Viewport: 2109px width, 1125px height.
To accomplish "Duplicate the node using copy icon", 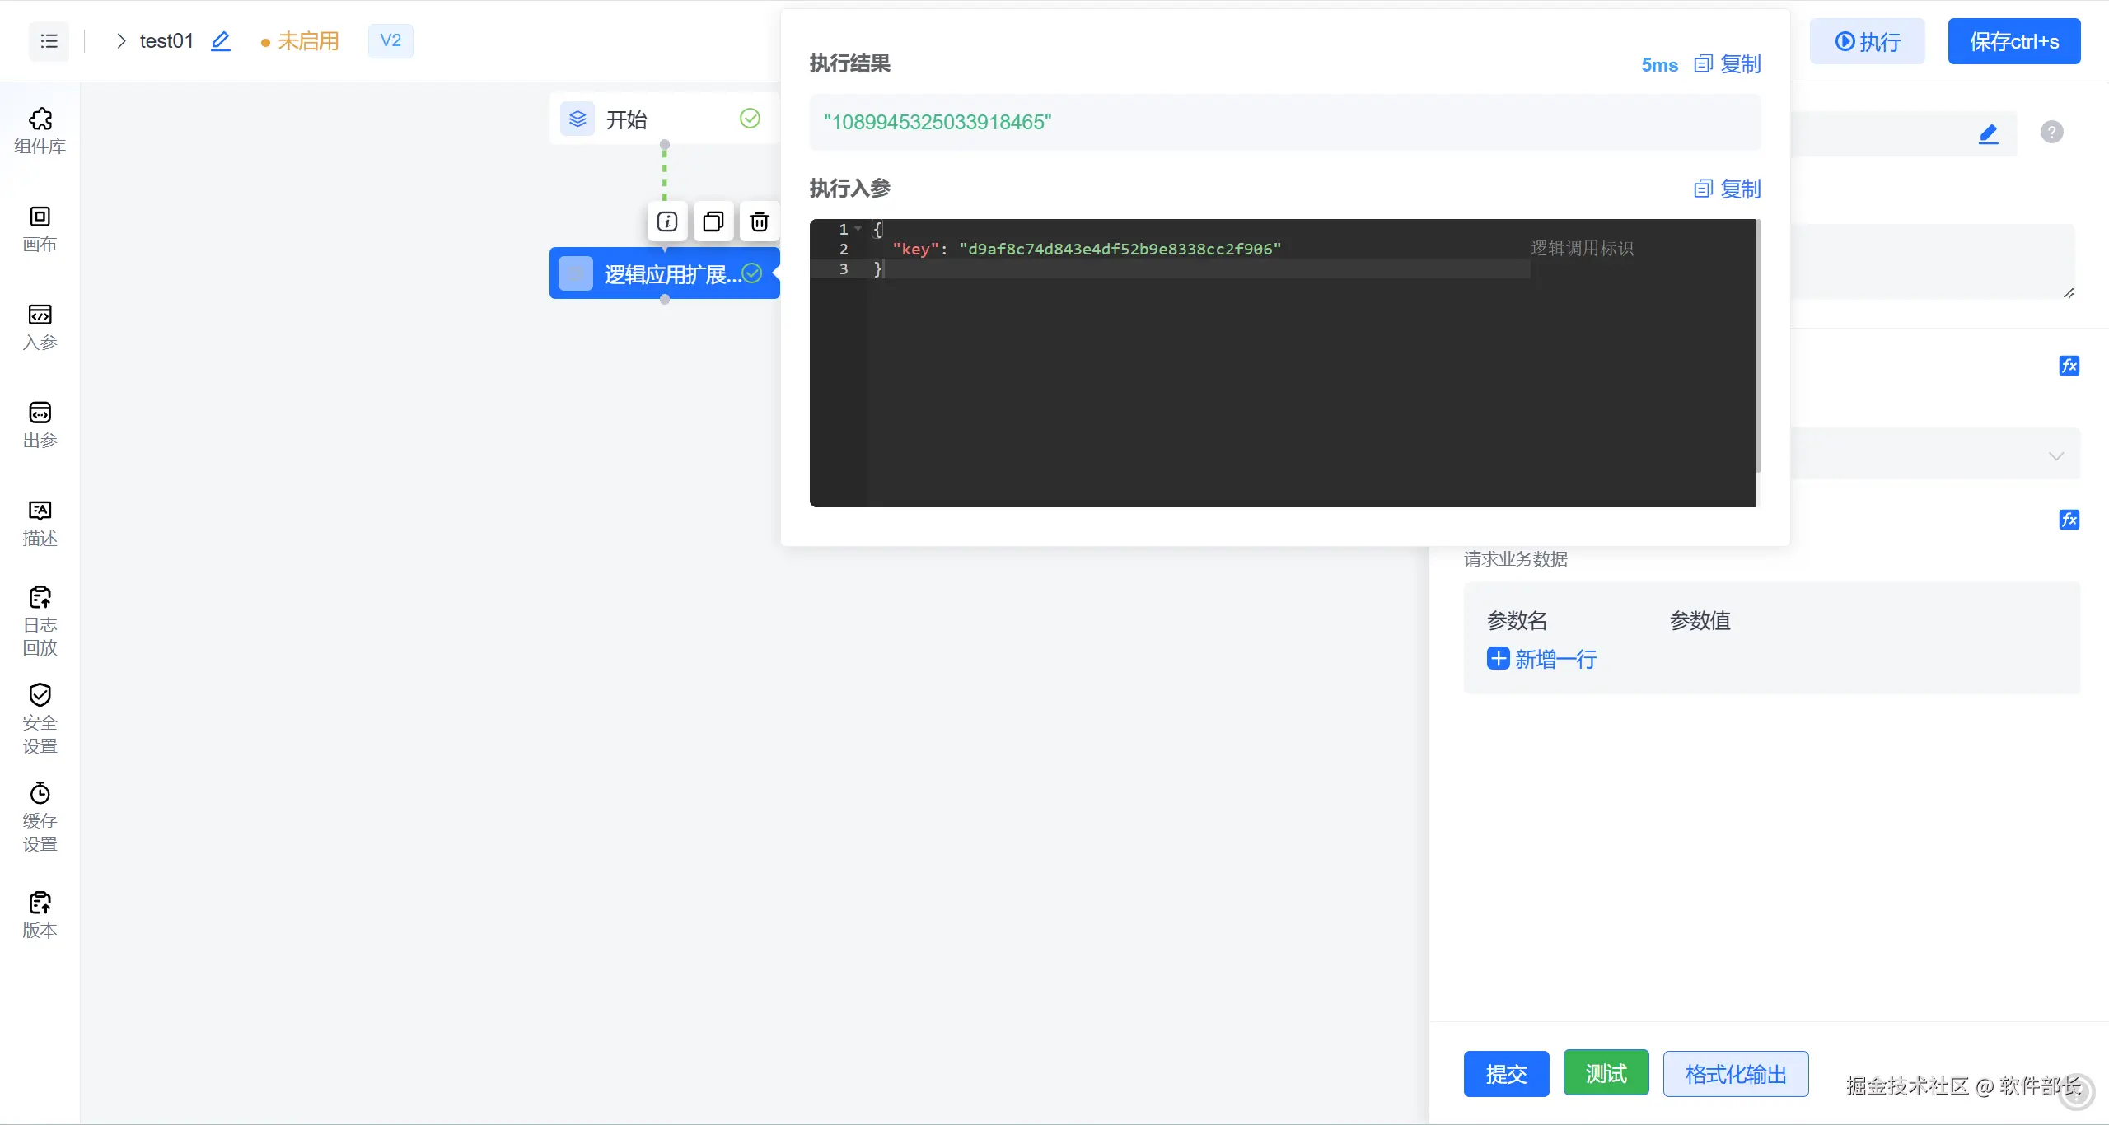I will 713,222.
